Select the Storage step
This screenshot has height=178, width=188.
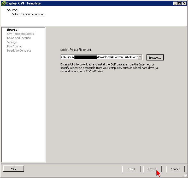pos(12,42)
